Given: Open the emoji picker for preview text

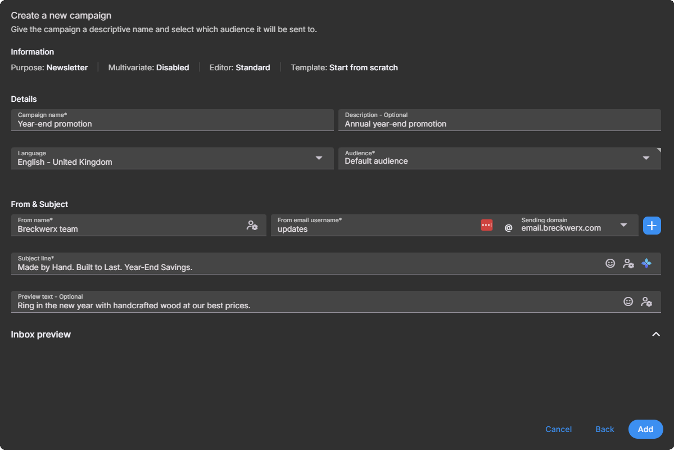Looking at the screenshot, I should click(x=628, y=301).
